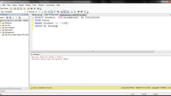The width and height of the screenshot is (171, 96).
Task: Open the Community menu
Action: (x=50, y=5)
